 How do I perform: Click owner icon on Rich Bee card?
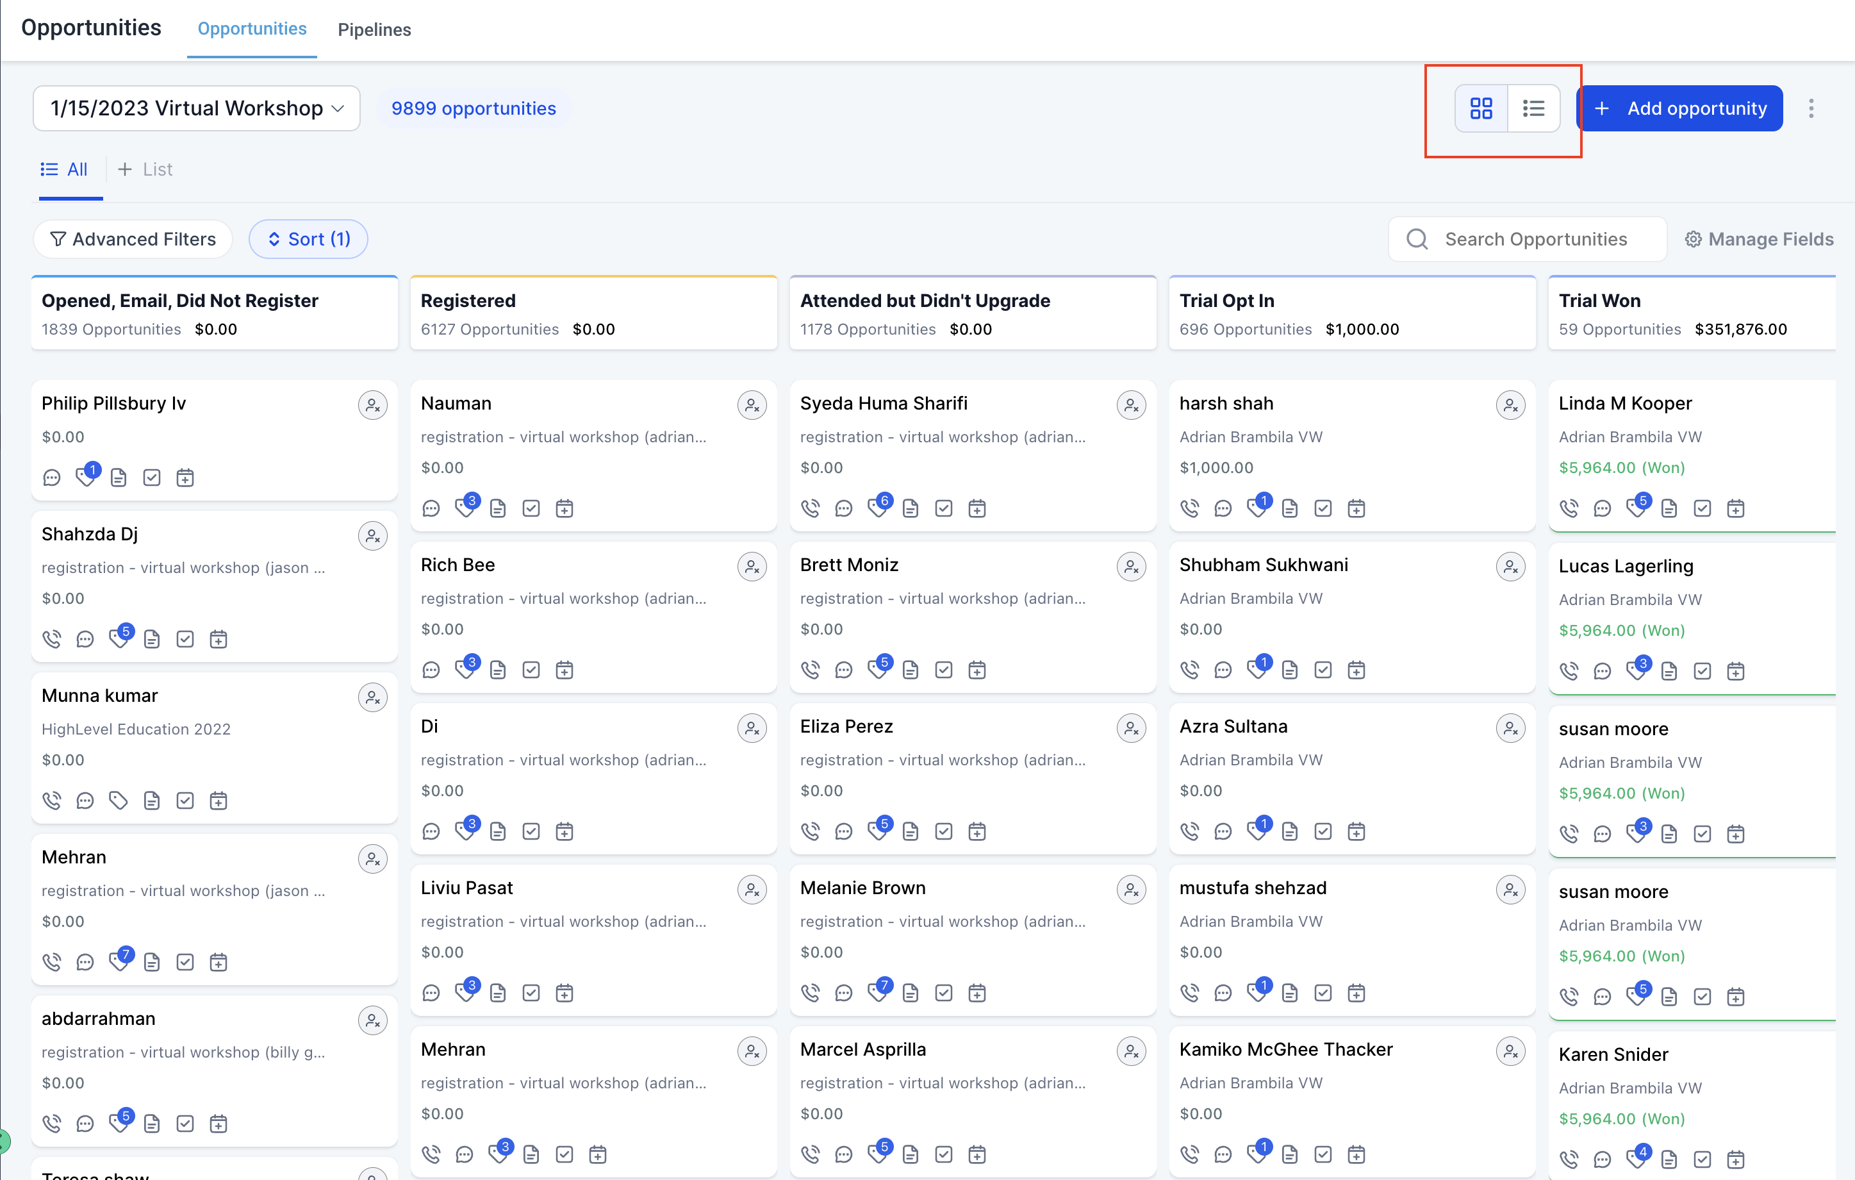pos(752,567)
